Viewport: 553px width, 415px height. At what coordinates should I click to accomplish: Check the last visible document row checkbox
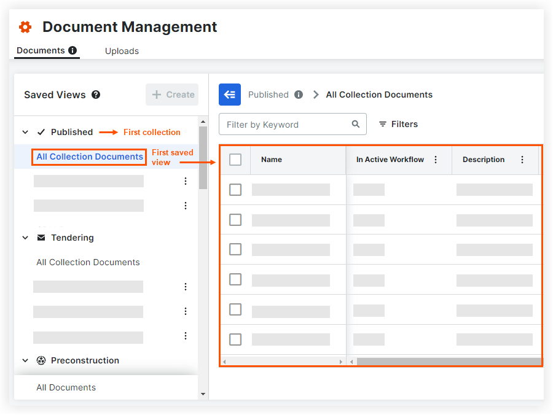tap(235, 339)
